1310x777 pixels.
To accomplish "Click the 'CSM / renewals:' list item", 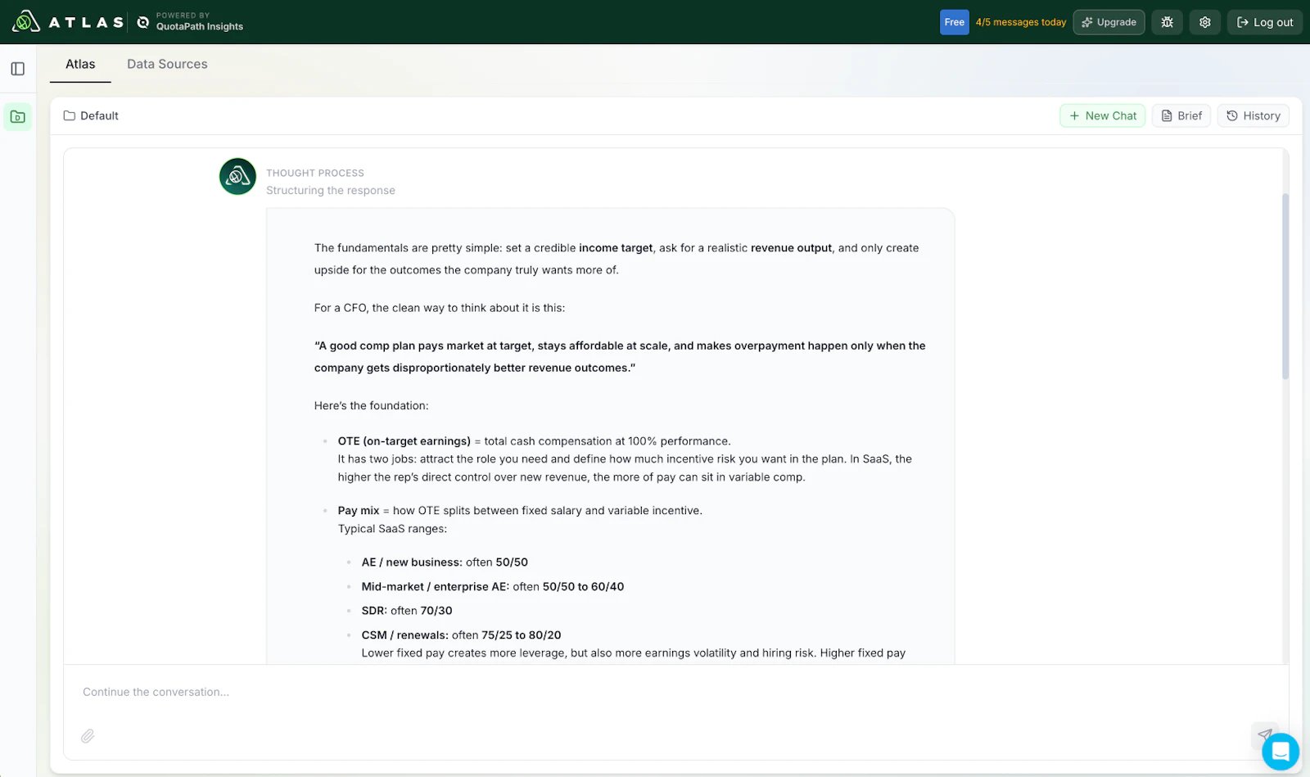I will click(x=461, y=635).
